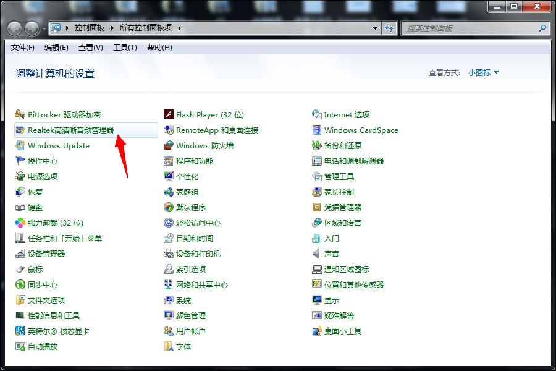The width and height of the screenshot is (556, 371).
Task: Click the 英特尔® 核芯显卡 icon
Action: point(20,331)
